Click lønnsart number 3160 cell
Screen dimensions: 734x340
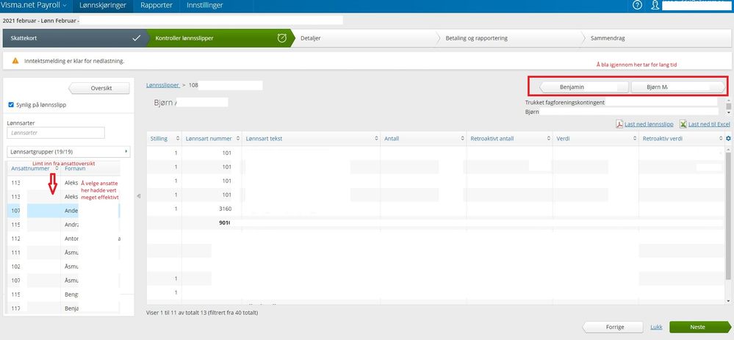(x=212, y=209)
